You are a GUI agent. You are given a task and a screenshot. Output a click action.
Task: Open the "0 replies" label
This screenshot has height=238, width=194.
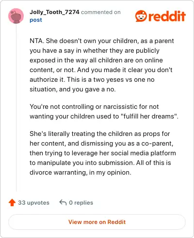tap(81, 203)
